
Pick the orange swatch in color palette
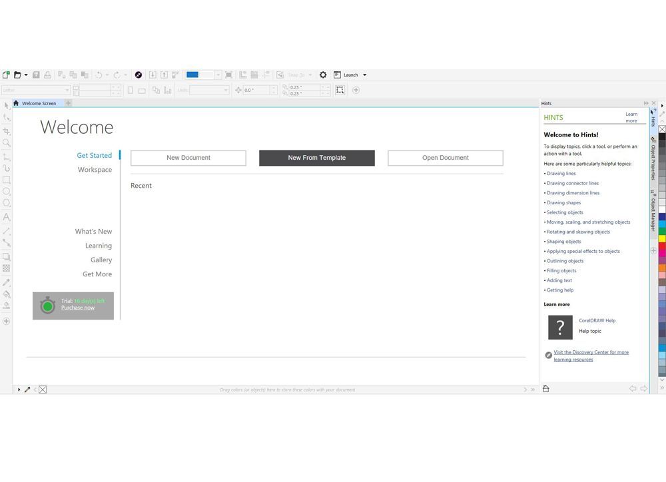click(x=662, y=268)
